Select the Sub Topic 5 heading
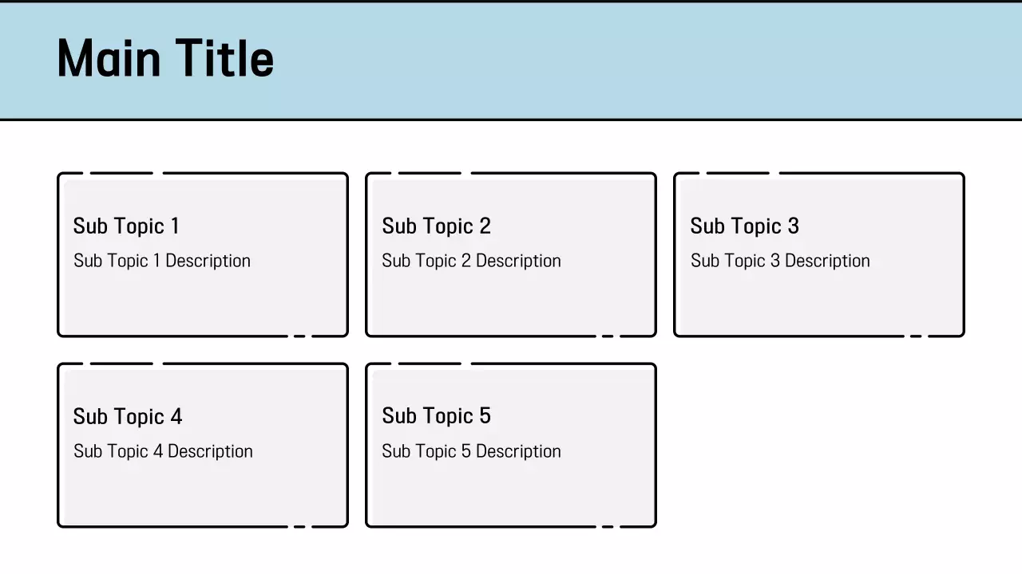The height and width of the screenshot is (574, 1022). click(x=436, y=416)
